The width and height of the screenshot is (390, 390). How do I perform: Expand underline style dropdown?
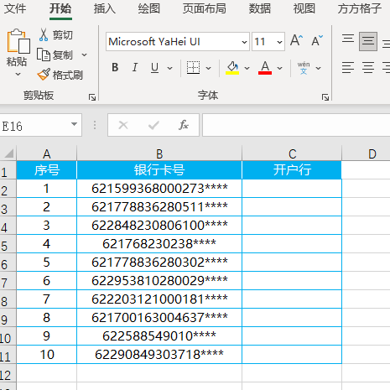(169, 68)
